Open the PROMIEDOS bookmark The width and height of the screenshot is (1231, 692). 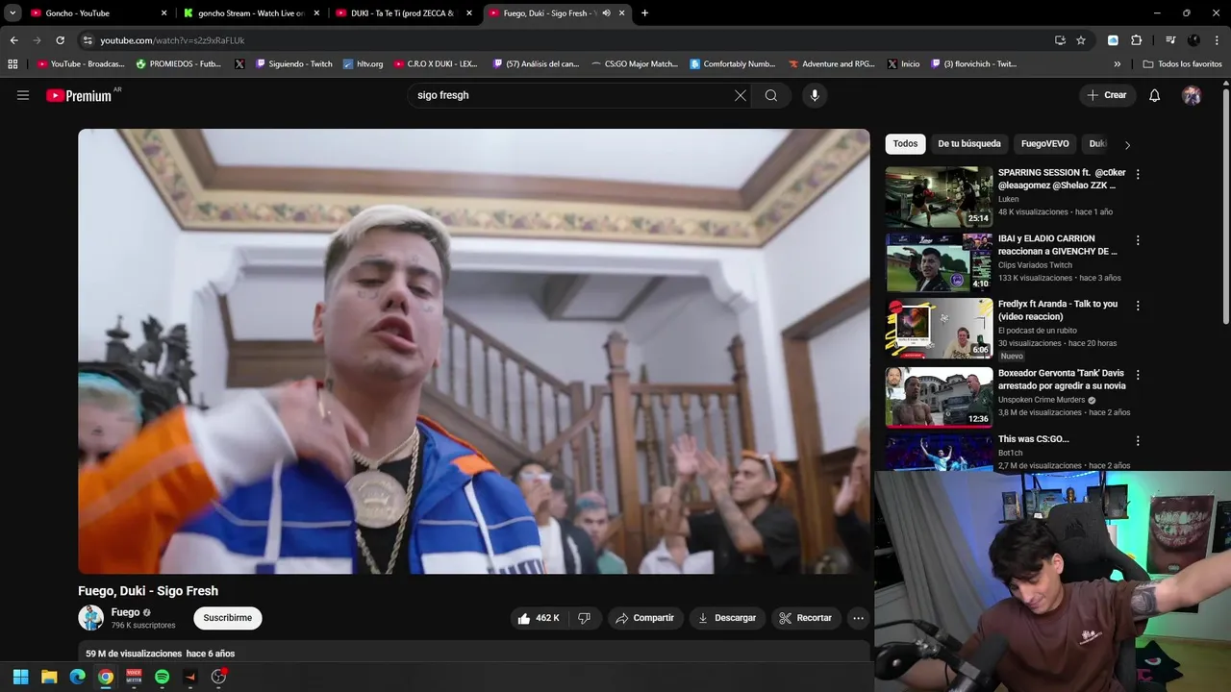tap(179, 63)
